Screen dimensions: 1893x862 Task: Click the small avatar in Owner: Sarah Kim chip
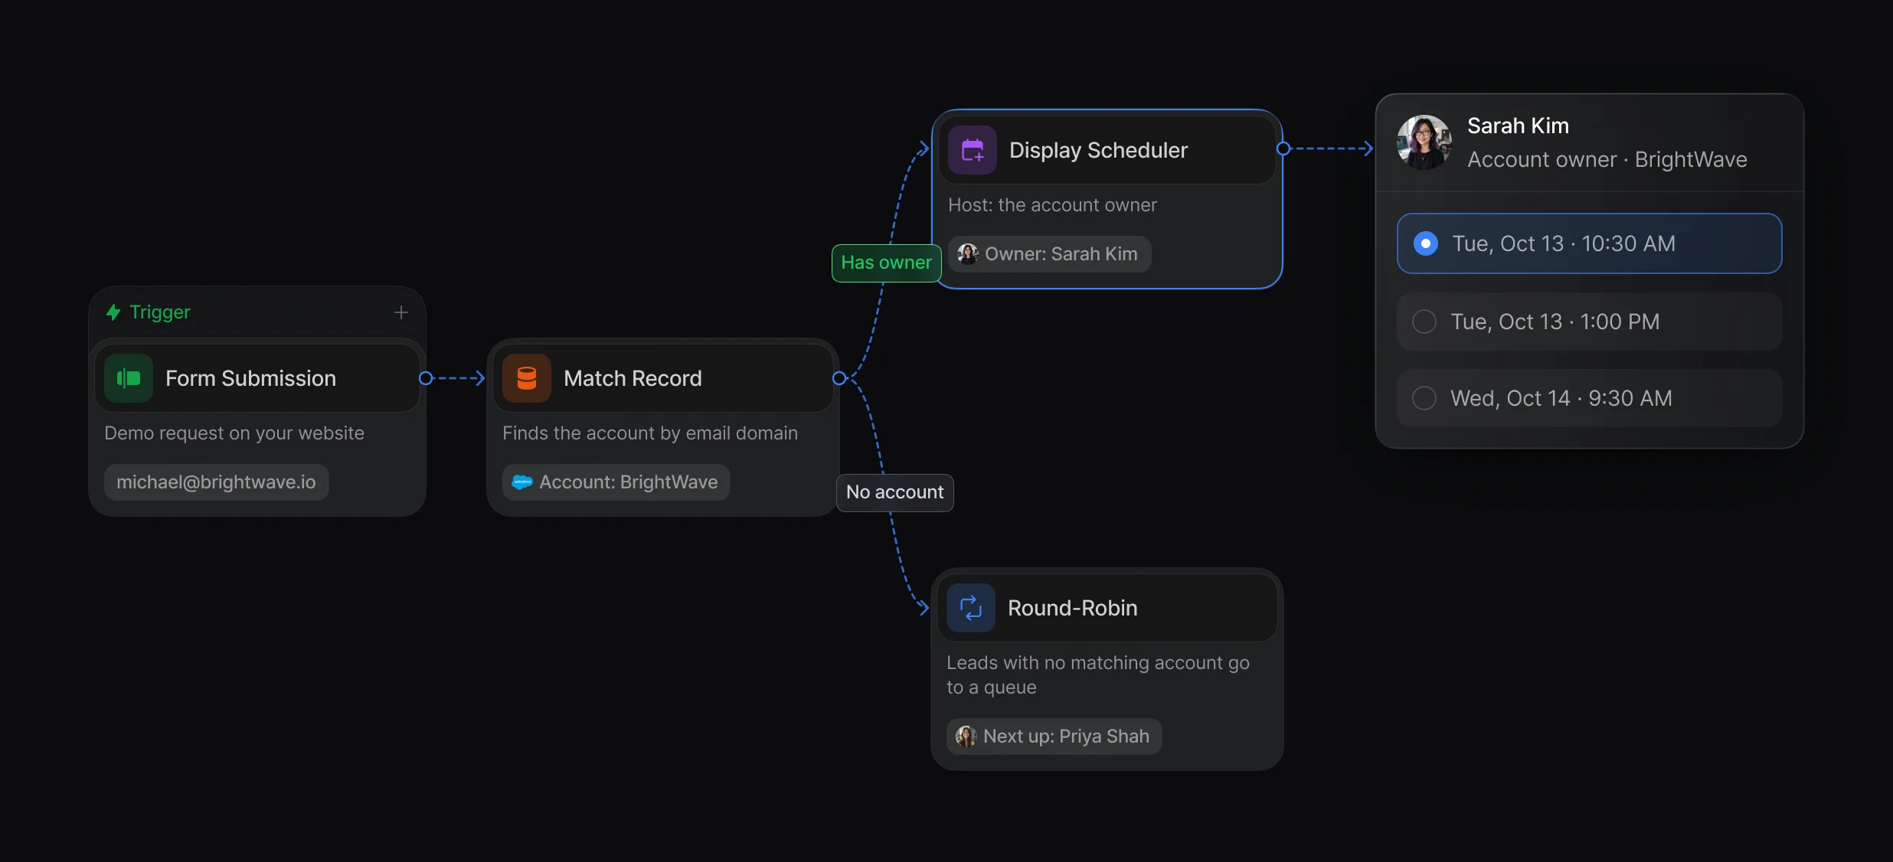968,254
